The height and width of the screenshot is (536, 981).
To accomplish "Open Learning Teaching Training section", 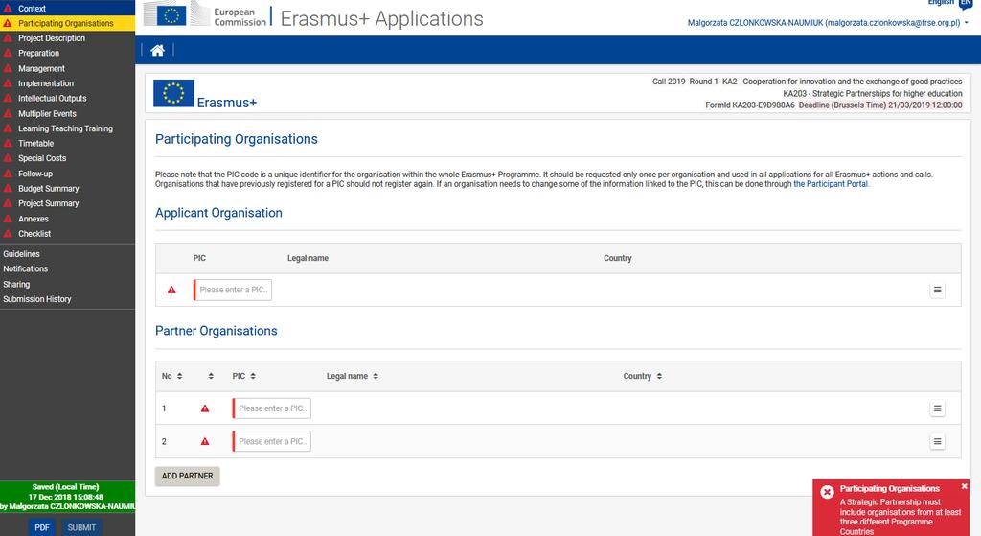I will tap(65, 128).
